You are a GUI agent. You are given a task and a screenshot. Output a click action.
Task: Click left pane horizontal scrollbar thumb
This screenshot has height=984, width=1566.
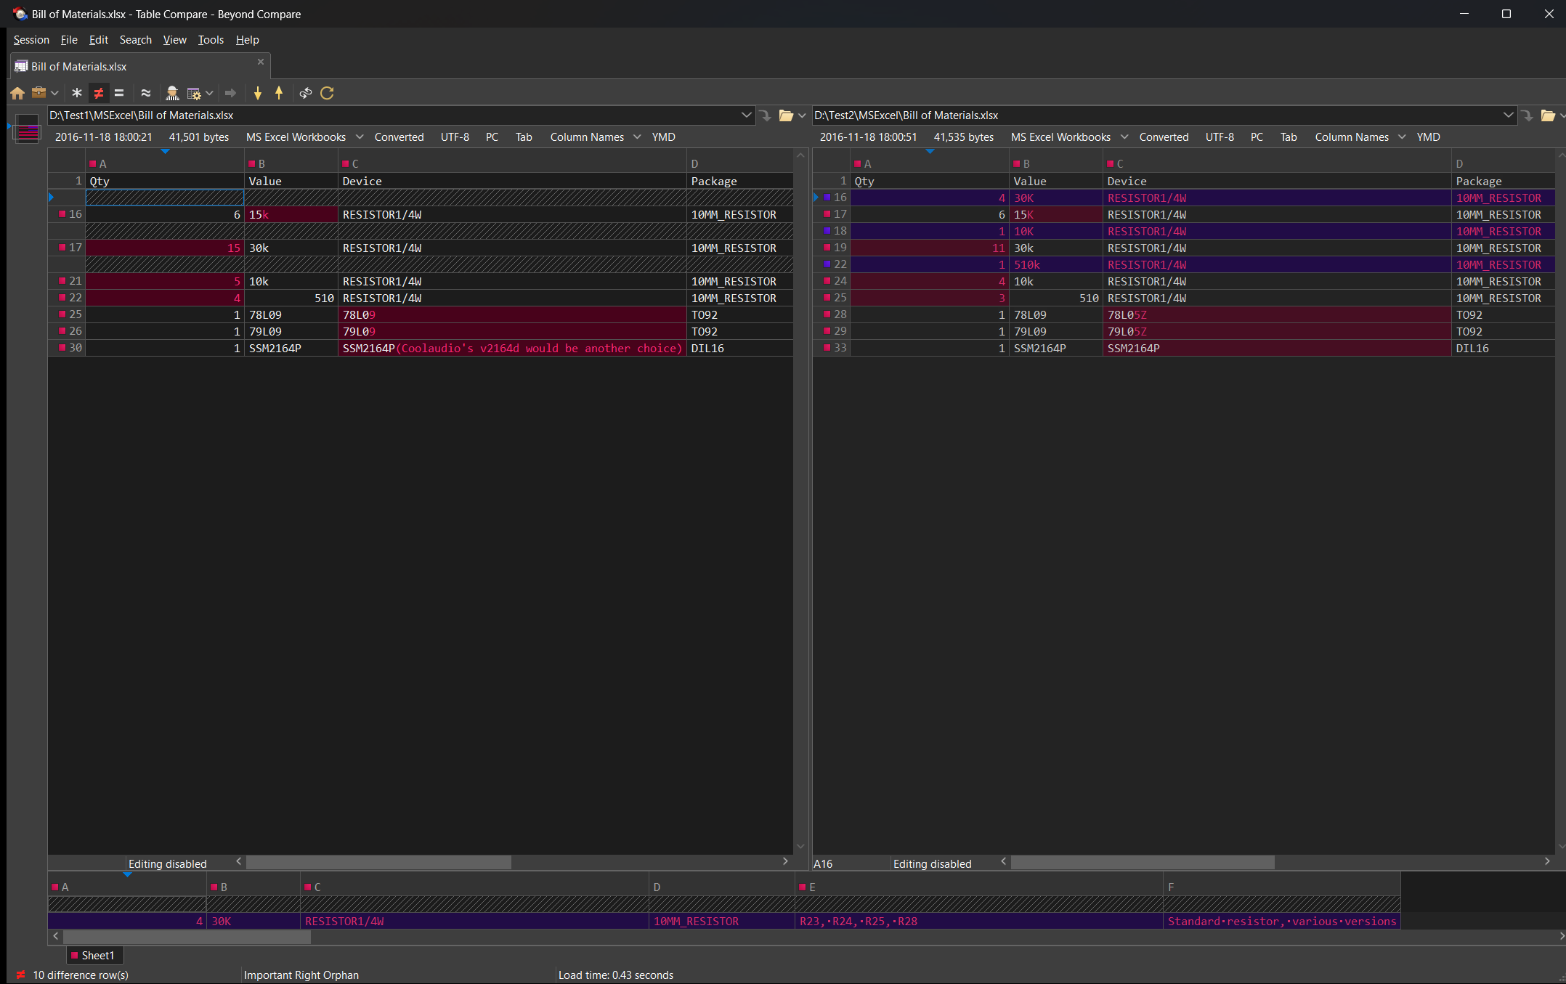[378, 862]
